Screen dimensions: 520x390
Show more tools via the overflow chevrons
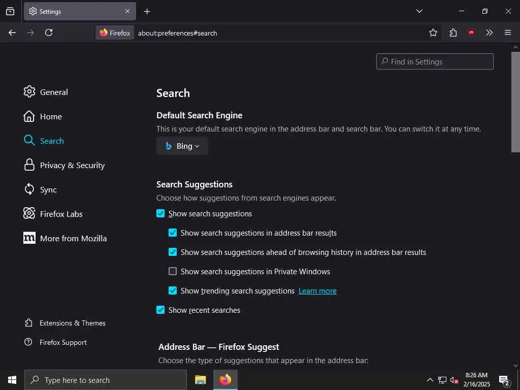coord(489,32)
